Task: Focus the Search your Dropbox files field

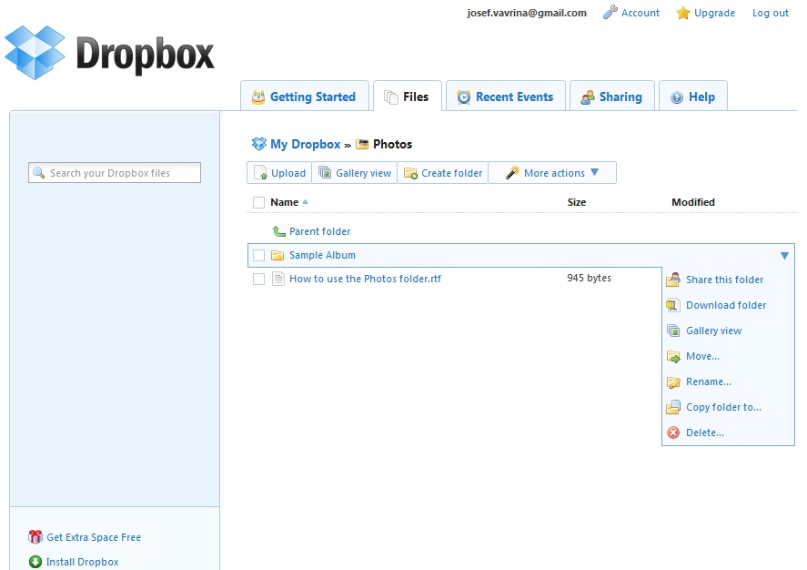Action: tap(115, 172)
